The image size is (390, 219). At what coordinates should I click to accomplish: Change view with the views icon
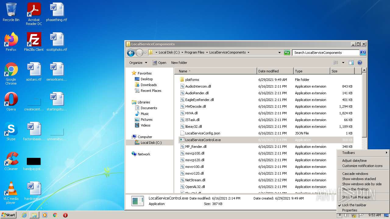(335, 63)
